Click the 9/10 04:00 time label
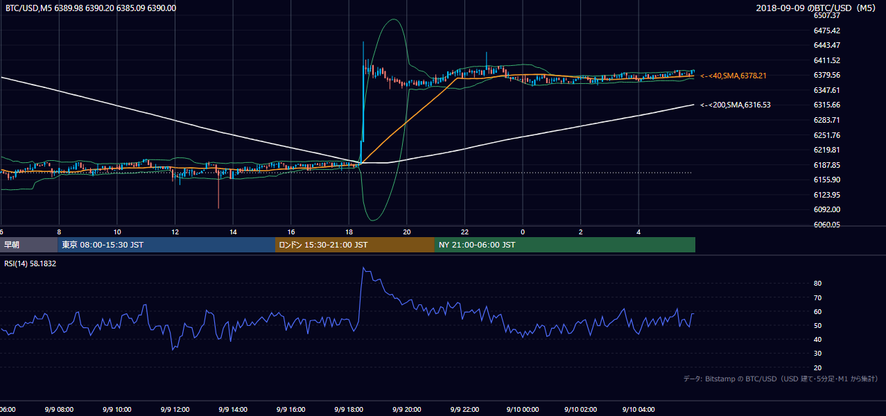This screenshot has height=416, width=886. tap(639, 409)
